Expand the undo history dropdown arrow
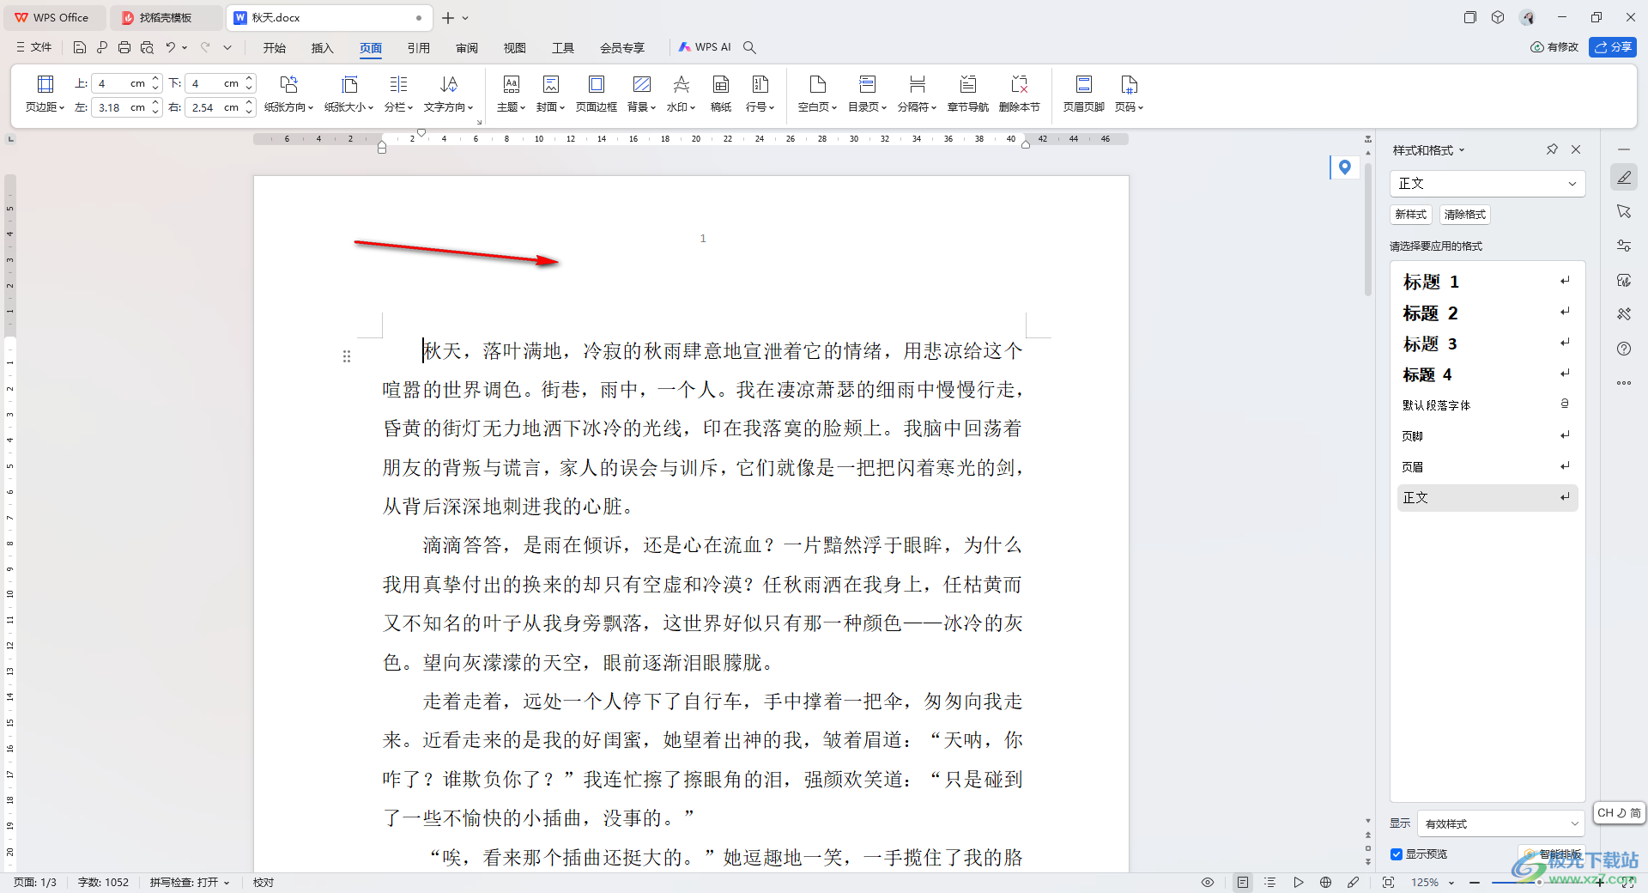 pyautogui.click(x=185, y=47)
